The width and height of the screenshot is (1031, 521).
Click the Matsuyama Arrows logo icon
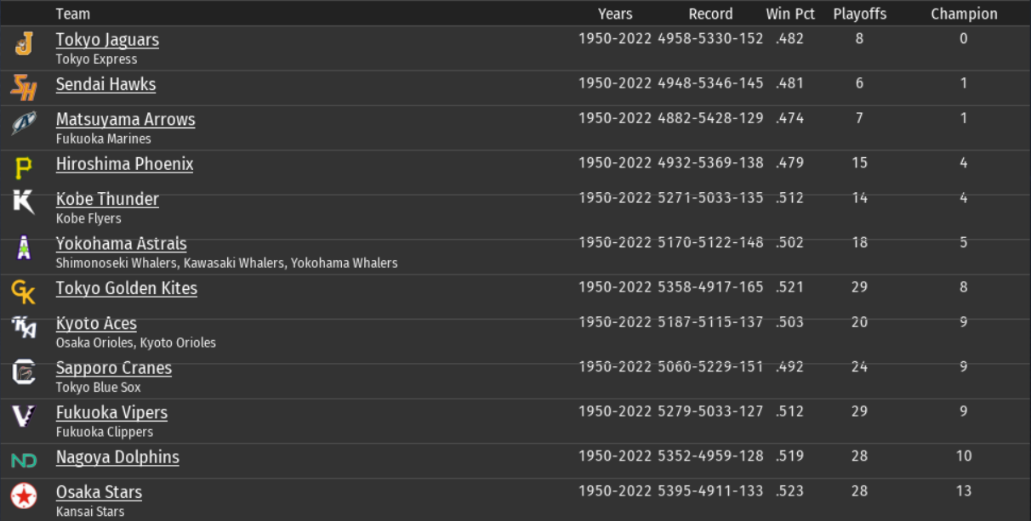24,124
